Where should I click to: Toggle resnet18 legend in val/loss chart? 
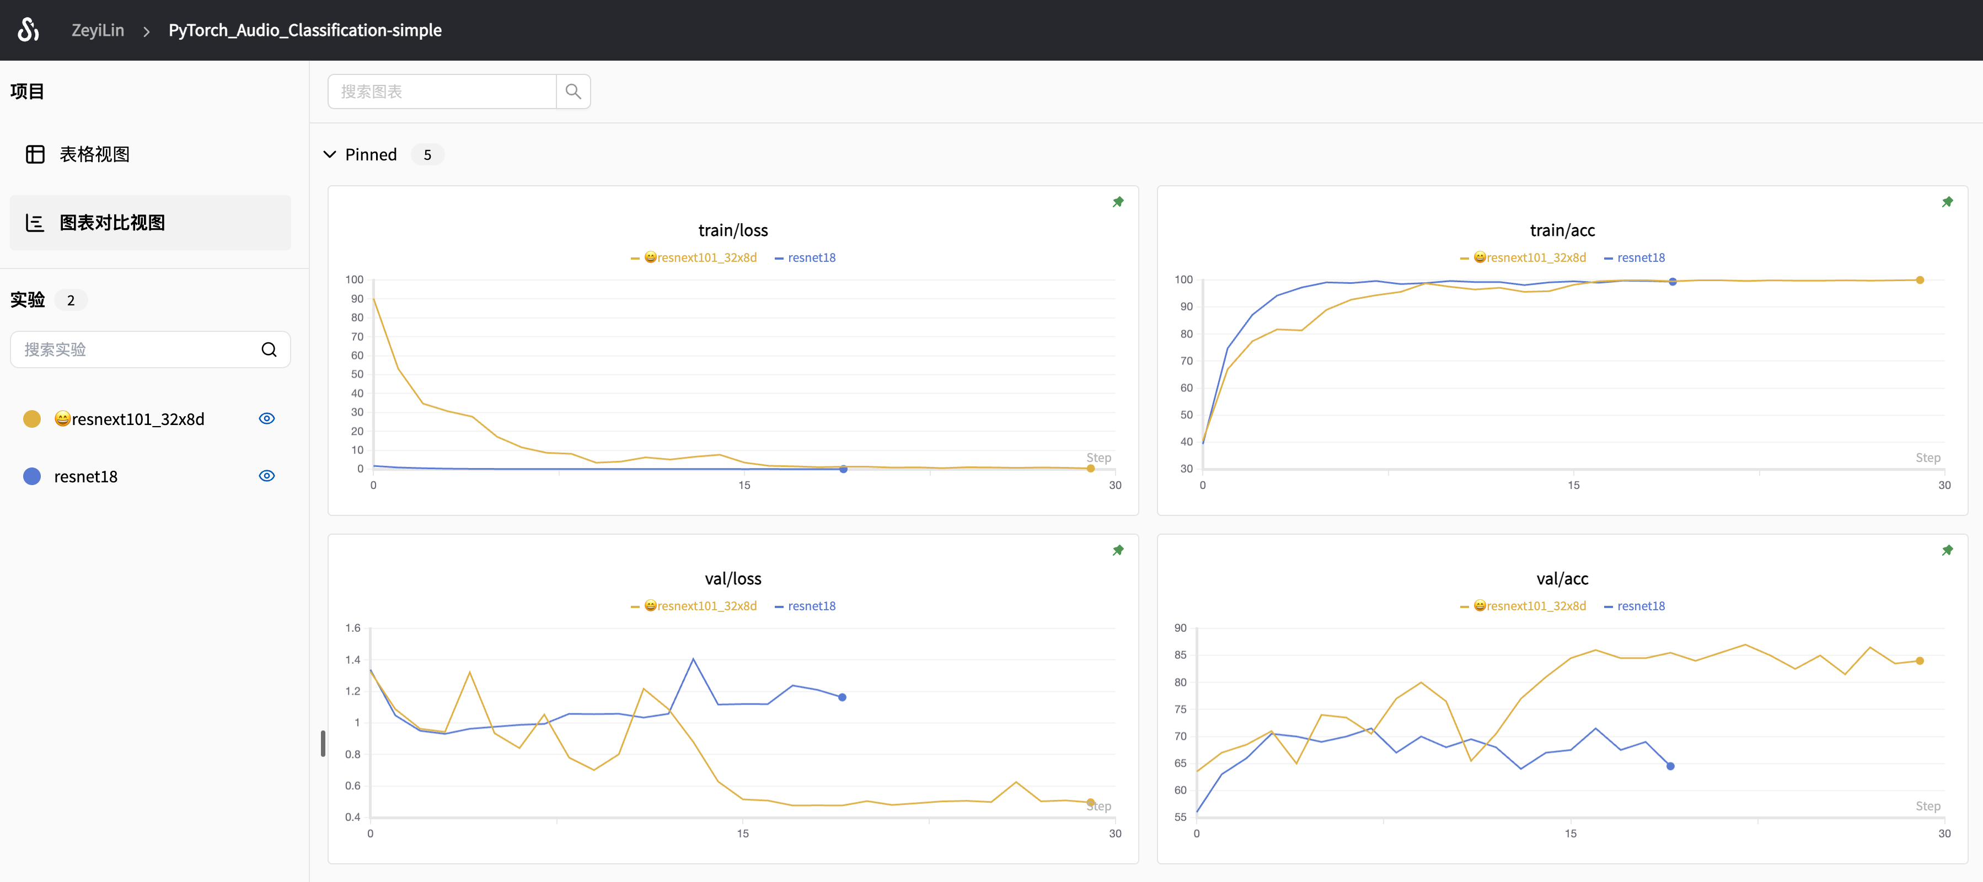tap(805, 606)
